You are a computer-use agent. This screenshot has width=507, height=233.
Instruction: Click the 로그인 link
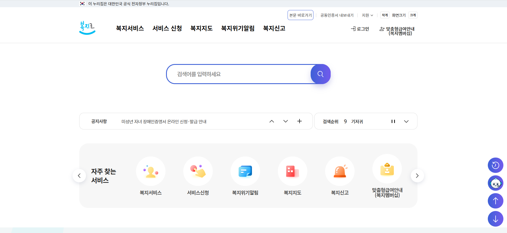coord(360,29)
